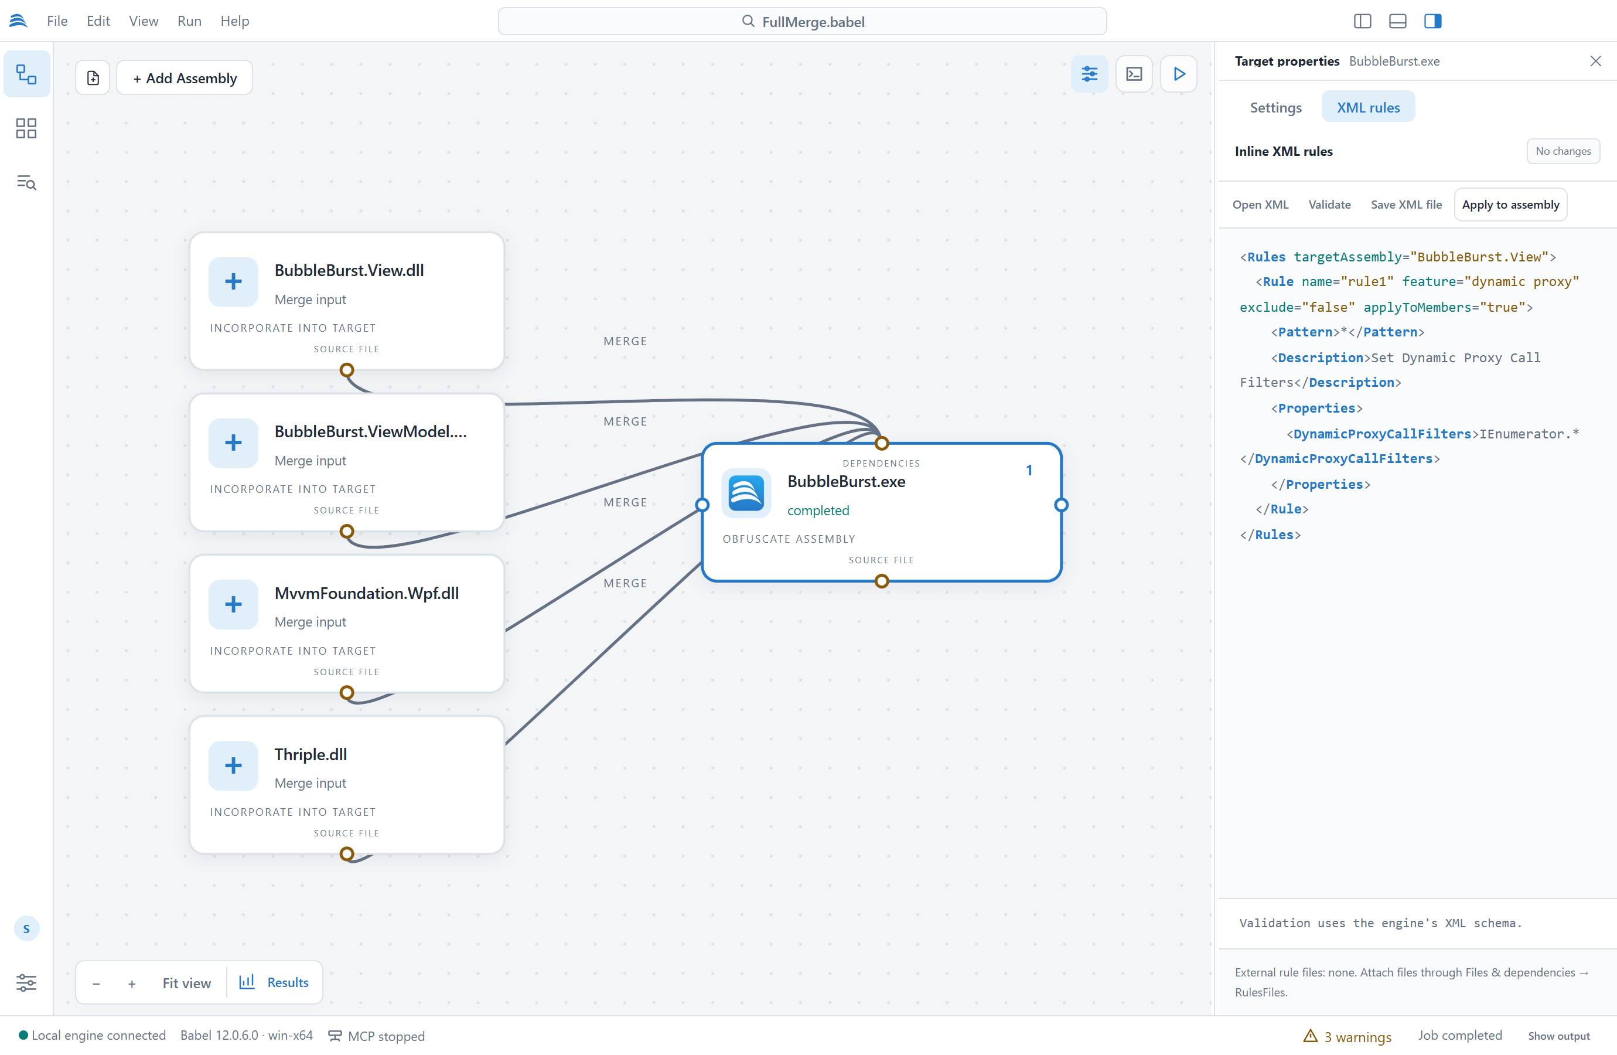Open the Help menu
This screenshot has height=1055, width=1617.
click(235, 21)
